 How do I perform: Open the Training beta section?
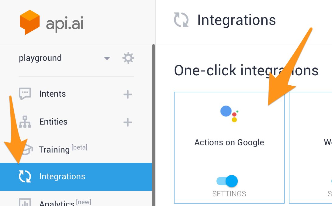point(54,149)
